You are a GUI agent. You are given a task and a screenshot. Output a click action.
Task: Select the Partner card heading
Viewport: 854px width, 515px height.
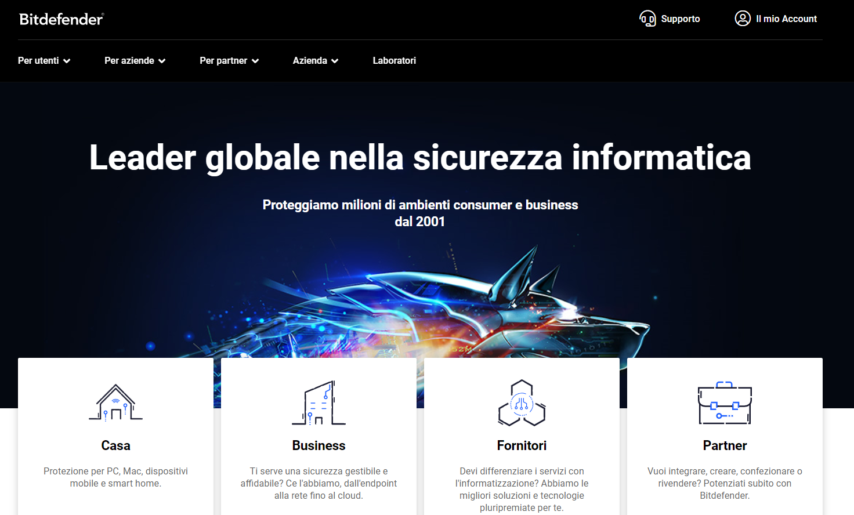(x=725, y=445)
